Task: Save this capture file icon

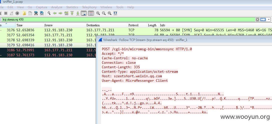Action: coord(30,13)
